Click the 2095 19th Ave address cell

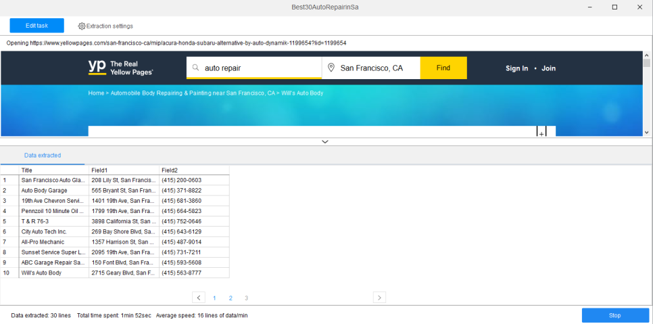[x=124, y=252]
